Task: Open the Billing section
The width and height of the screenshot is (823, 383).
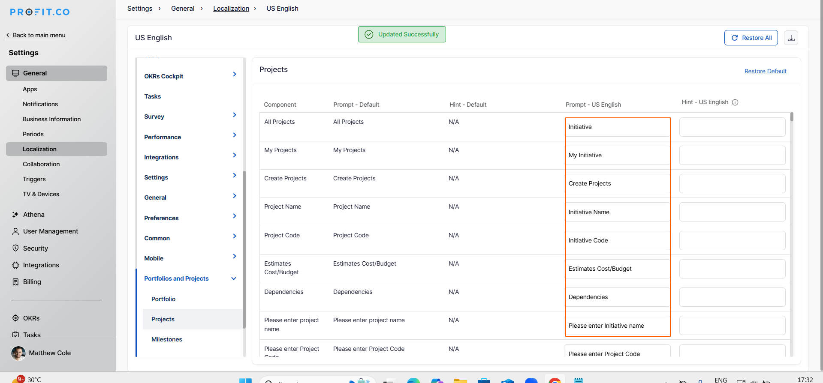Action: click(32, 282)
